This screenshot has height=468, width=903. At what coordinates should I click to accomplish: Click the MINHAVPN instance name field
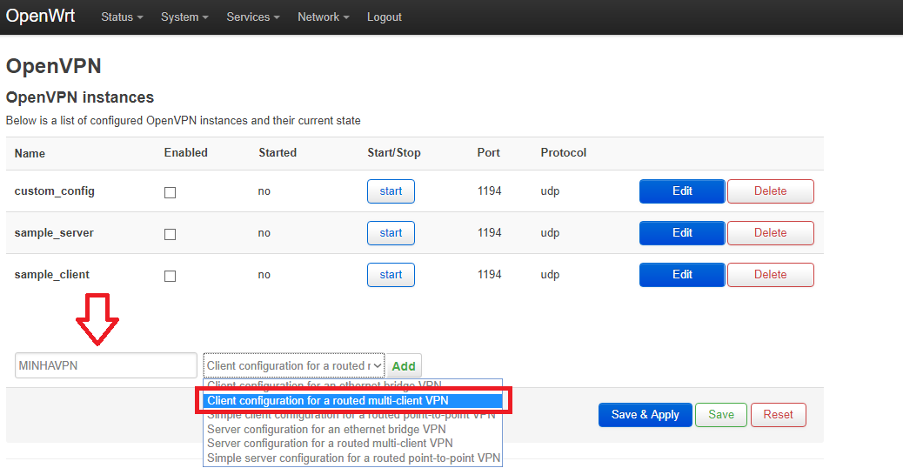click(x=106, y=365)
